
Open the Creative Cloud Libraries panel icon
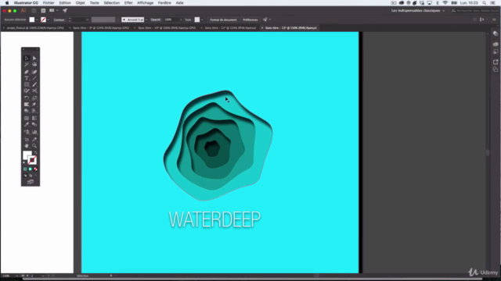(x=496, y=44)
